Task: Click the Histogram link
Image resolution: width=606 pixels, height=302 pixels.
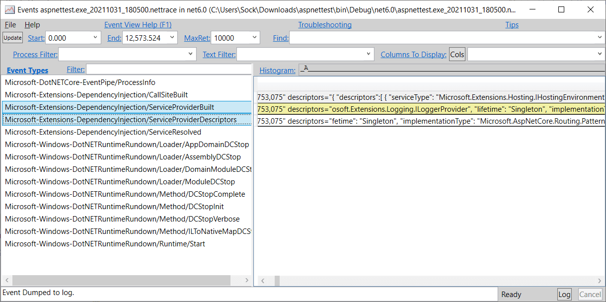Action: pos(277,71)
